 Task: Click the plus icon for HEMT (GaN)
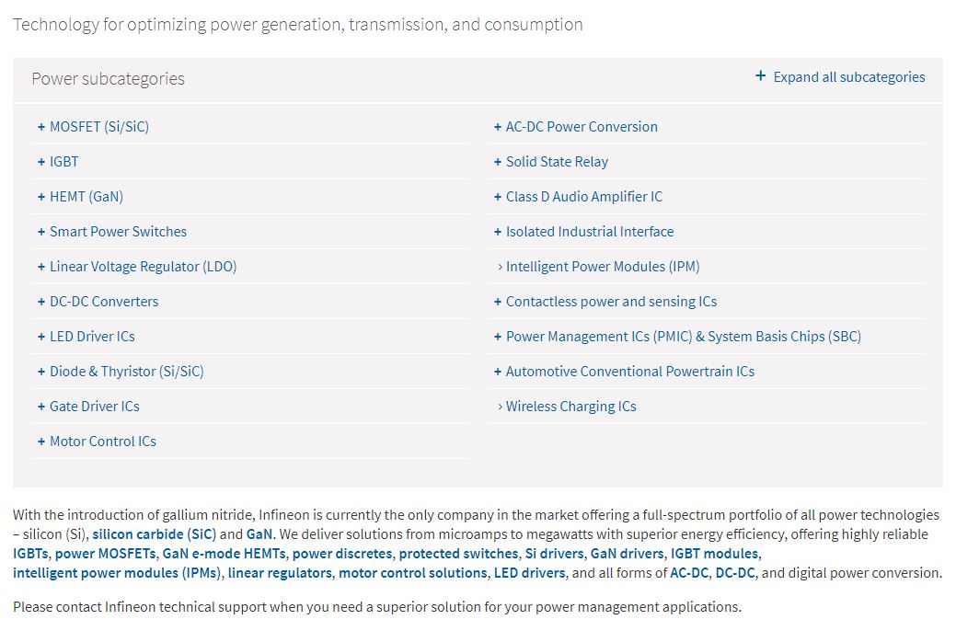(x=41, y=197)
